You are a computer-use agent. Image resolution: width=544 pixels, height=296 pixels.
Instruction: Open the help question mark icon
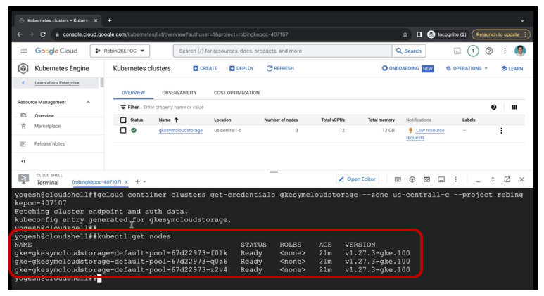tap(489, 51)
